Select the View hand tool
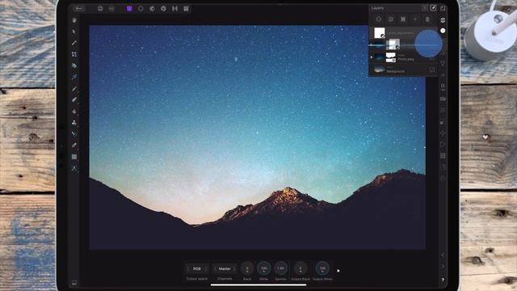This screenshot has width=517, height=291. 74,20
